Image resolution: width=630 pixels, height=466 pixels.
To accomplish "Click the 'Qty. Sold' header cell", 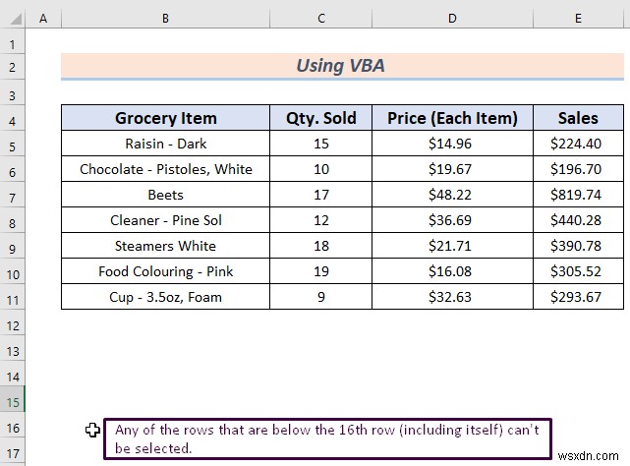I will [321, 118].
